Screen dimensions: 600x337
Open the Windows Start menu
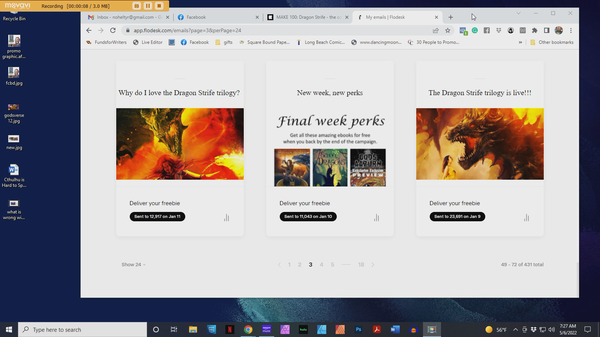click(9, 330)
